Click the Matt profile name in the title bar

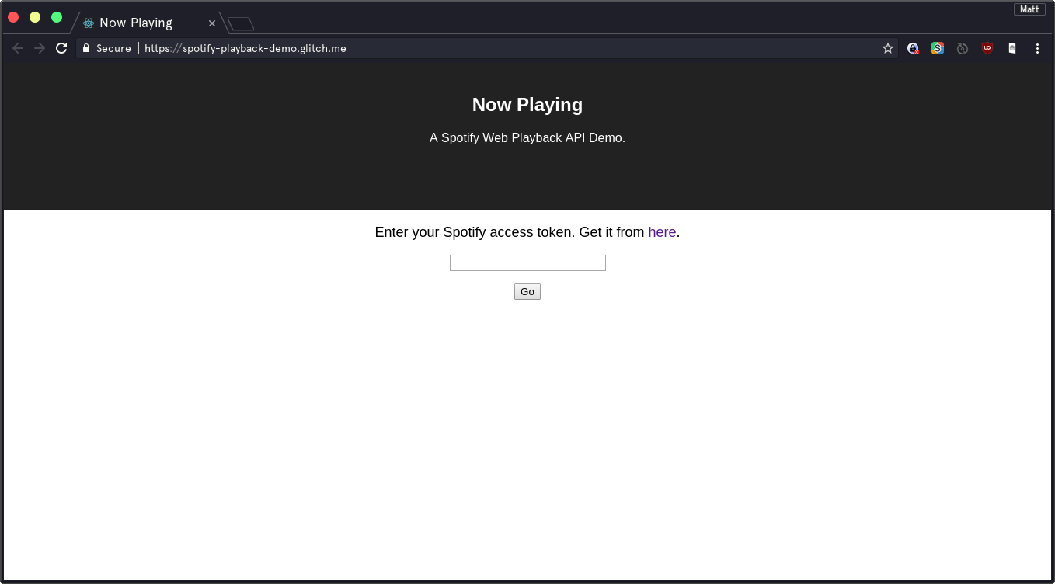[1029, 9]
